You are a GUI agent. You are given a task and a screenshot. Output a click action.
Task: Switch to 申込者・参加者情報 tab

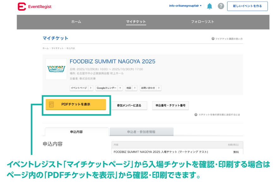142,132
